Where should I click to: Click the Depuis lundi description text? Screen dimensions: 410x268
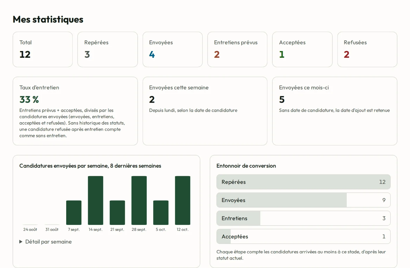pyautogui.click(x=193, y=110)
